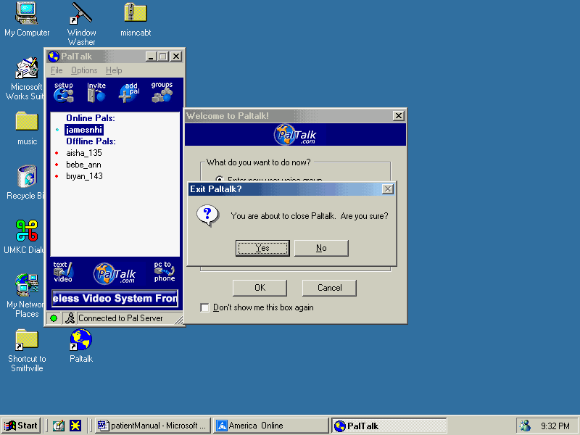
Task: Close the Exit Paltalk dialog with X
Action: pos(387,189)
